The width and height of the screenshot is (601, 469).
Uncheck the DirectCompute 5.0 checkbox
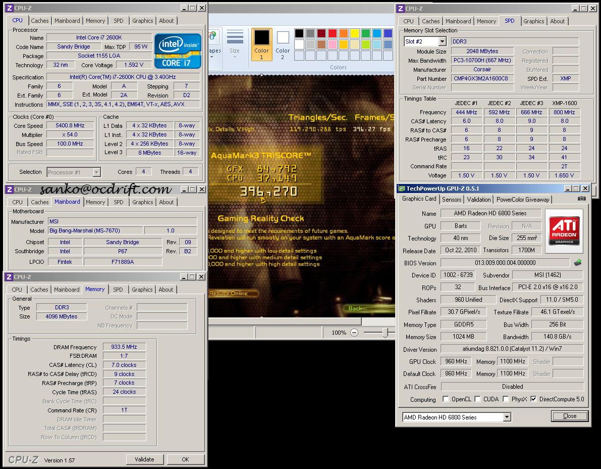533,399
